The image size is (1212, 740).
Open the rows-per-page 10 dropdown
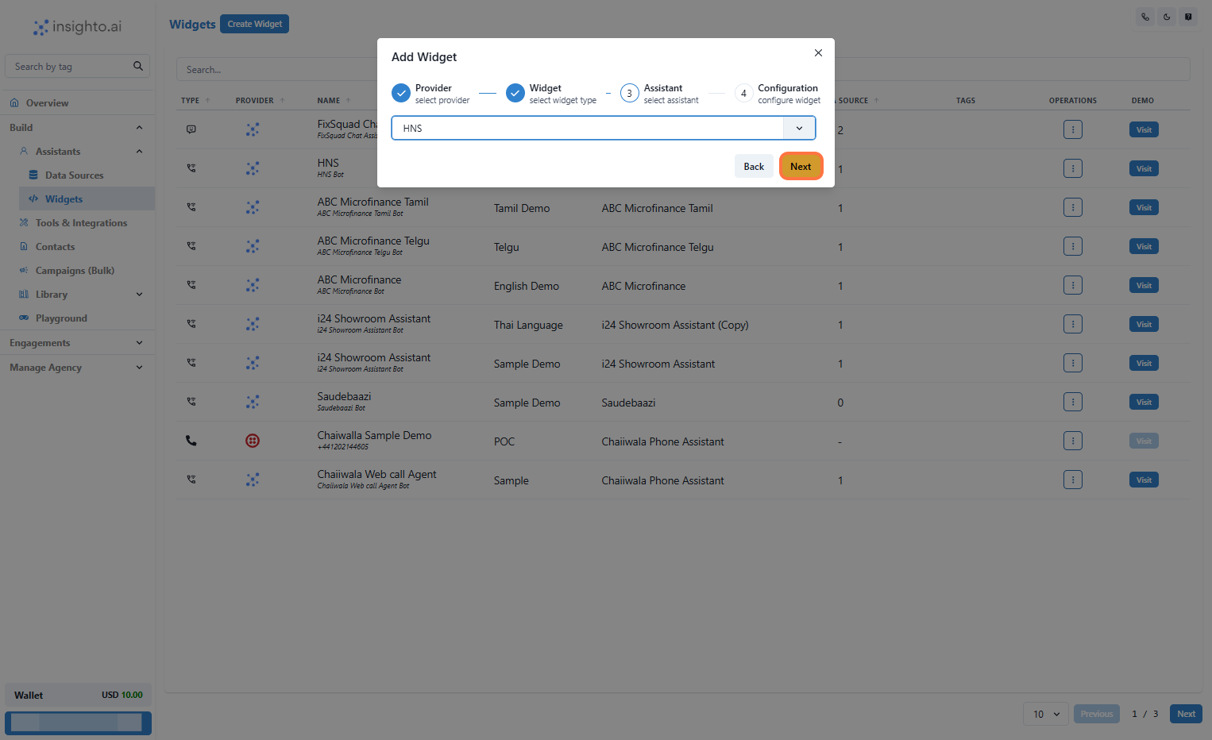click(1046, 714)
